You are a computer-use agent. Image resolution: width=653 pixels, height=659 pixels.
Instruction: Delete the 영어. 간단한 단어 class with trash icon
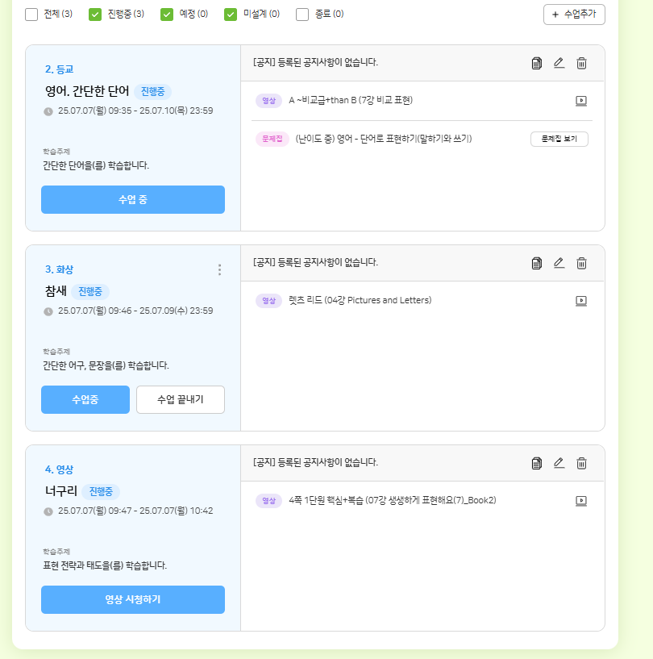click(x=581, y=63)
